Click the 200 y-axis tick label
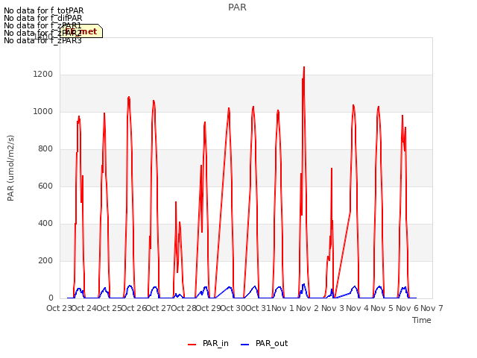 point(45,260)
